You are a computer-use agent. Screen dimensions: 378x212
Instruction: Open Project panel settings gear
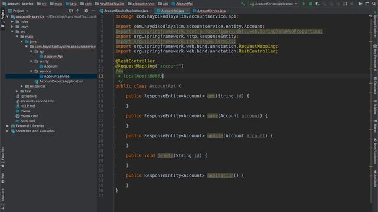86,11
